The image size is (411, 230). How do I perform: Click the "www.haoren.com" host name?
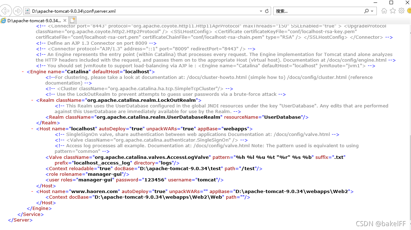point(94,192)
